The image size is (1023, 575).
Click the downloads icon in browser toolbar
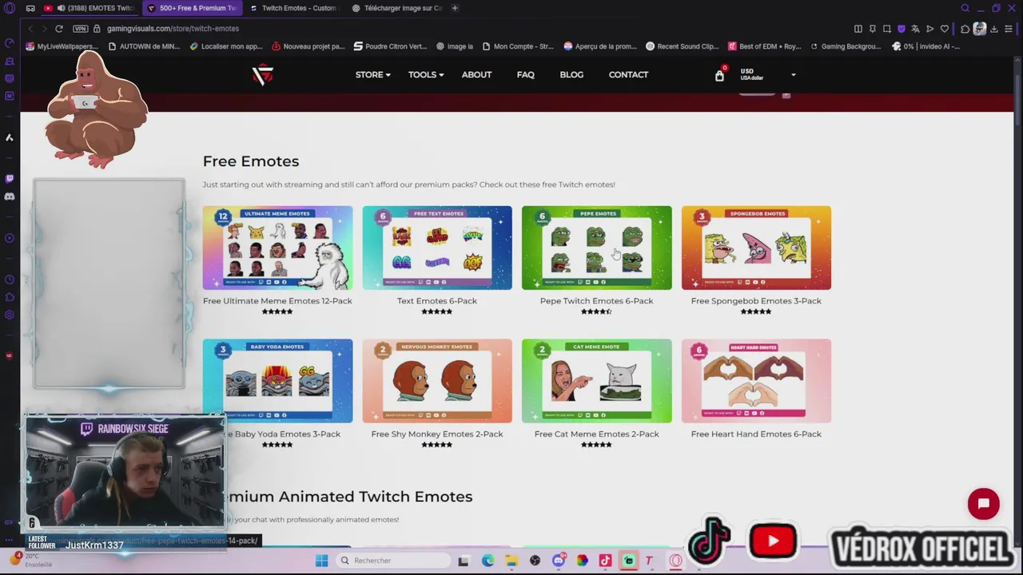[994, 29]
